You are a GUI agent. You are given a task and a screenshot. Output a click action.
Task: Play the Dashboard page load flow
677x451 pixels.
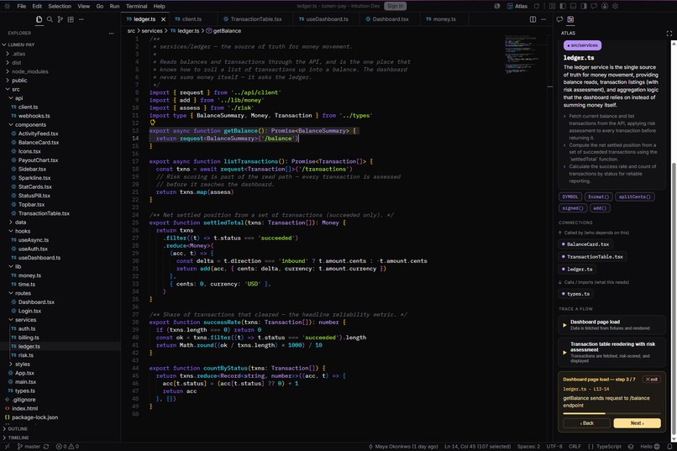coord(564,325)
